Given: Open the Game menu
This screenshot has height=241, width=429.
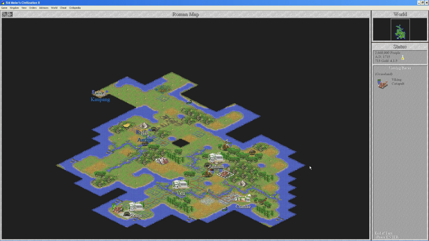Looking at the screenshot, I should click(x=4, y=8).
